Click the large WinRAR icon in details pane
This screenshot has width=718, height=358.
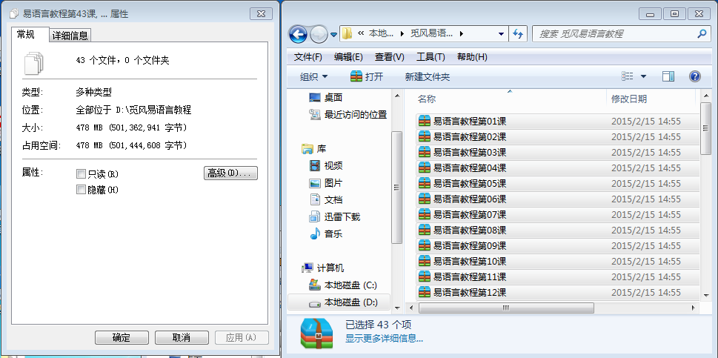coord(316,334)
